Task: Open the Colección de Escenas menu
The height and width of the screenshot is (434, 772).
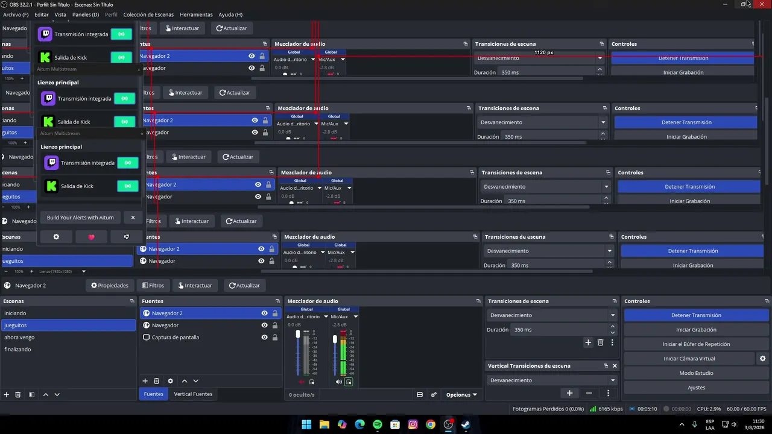Action: coord(148,14)
